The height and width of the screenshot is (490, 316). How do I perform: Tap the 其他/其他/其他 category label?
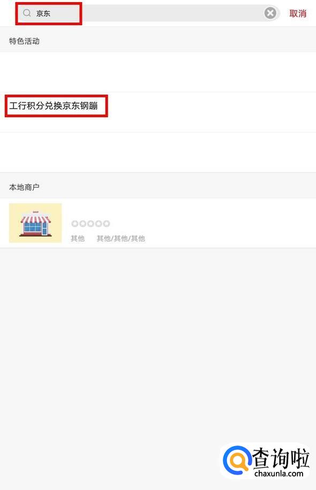coord(121,239)
